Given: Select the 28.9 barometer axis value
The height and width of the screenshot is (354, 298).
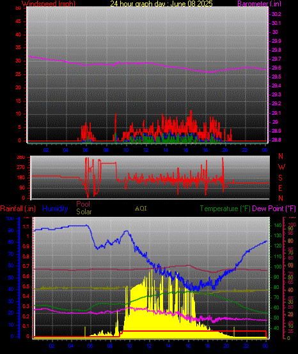Looking at the screenshot, I should [276, 131].
